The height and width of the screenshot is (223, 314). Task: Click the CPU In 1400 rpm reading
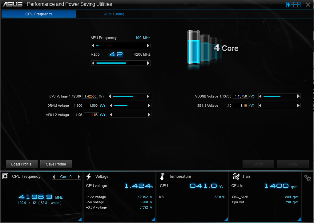(281, 186)
